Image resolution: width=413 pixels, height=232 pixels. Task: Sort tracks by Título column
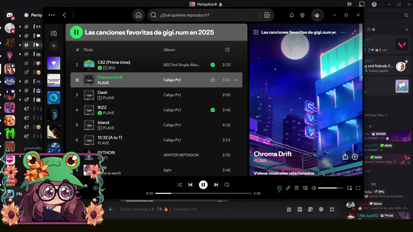coord(88,50)
